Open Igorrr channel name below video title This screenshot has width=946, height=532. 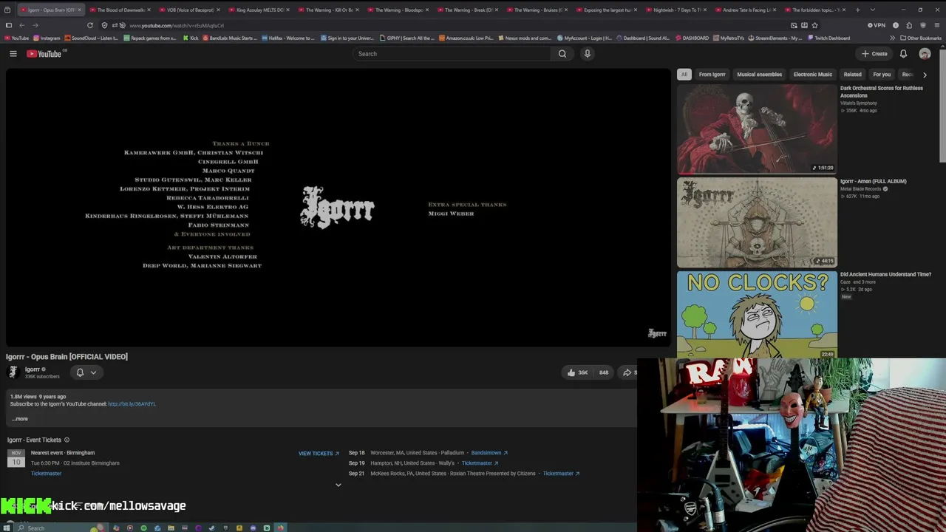point(33,369)
